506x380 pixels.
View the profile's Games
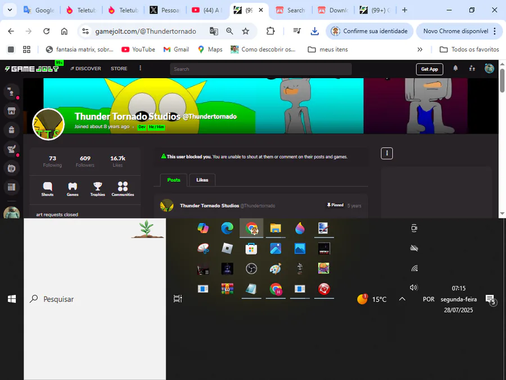pyautogui.click(x=73, y=189)
